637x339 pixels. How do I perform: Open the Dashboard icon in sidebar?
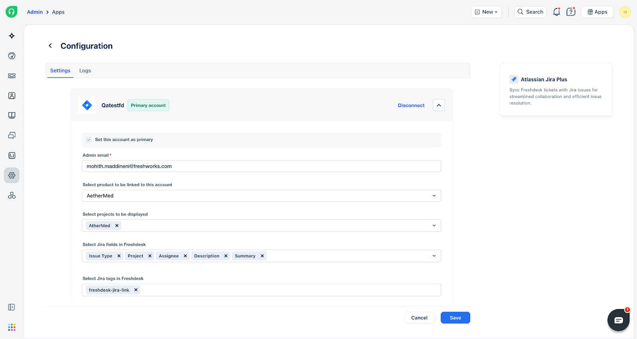click(12, 56)
